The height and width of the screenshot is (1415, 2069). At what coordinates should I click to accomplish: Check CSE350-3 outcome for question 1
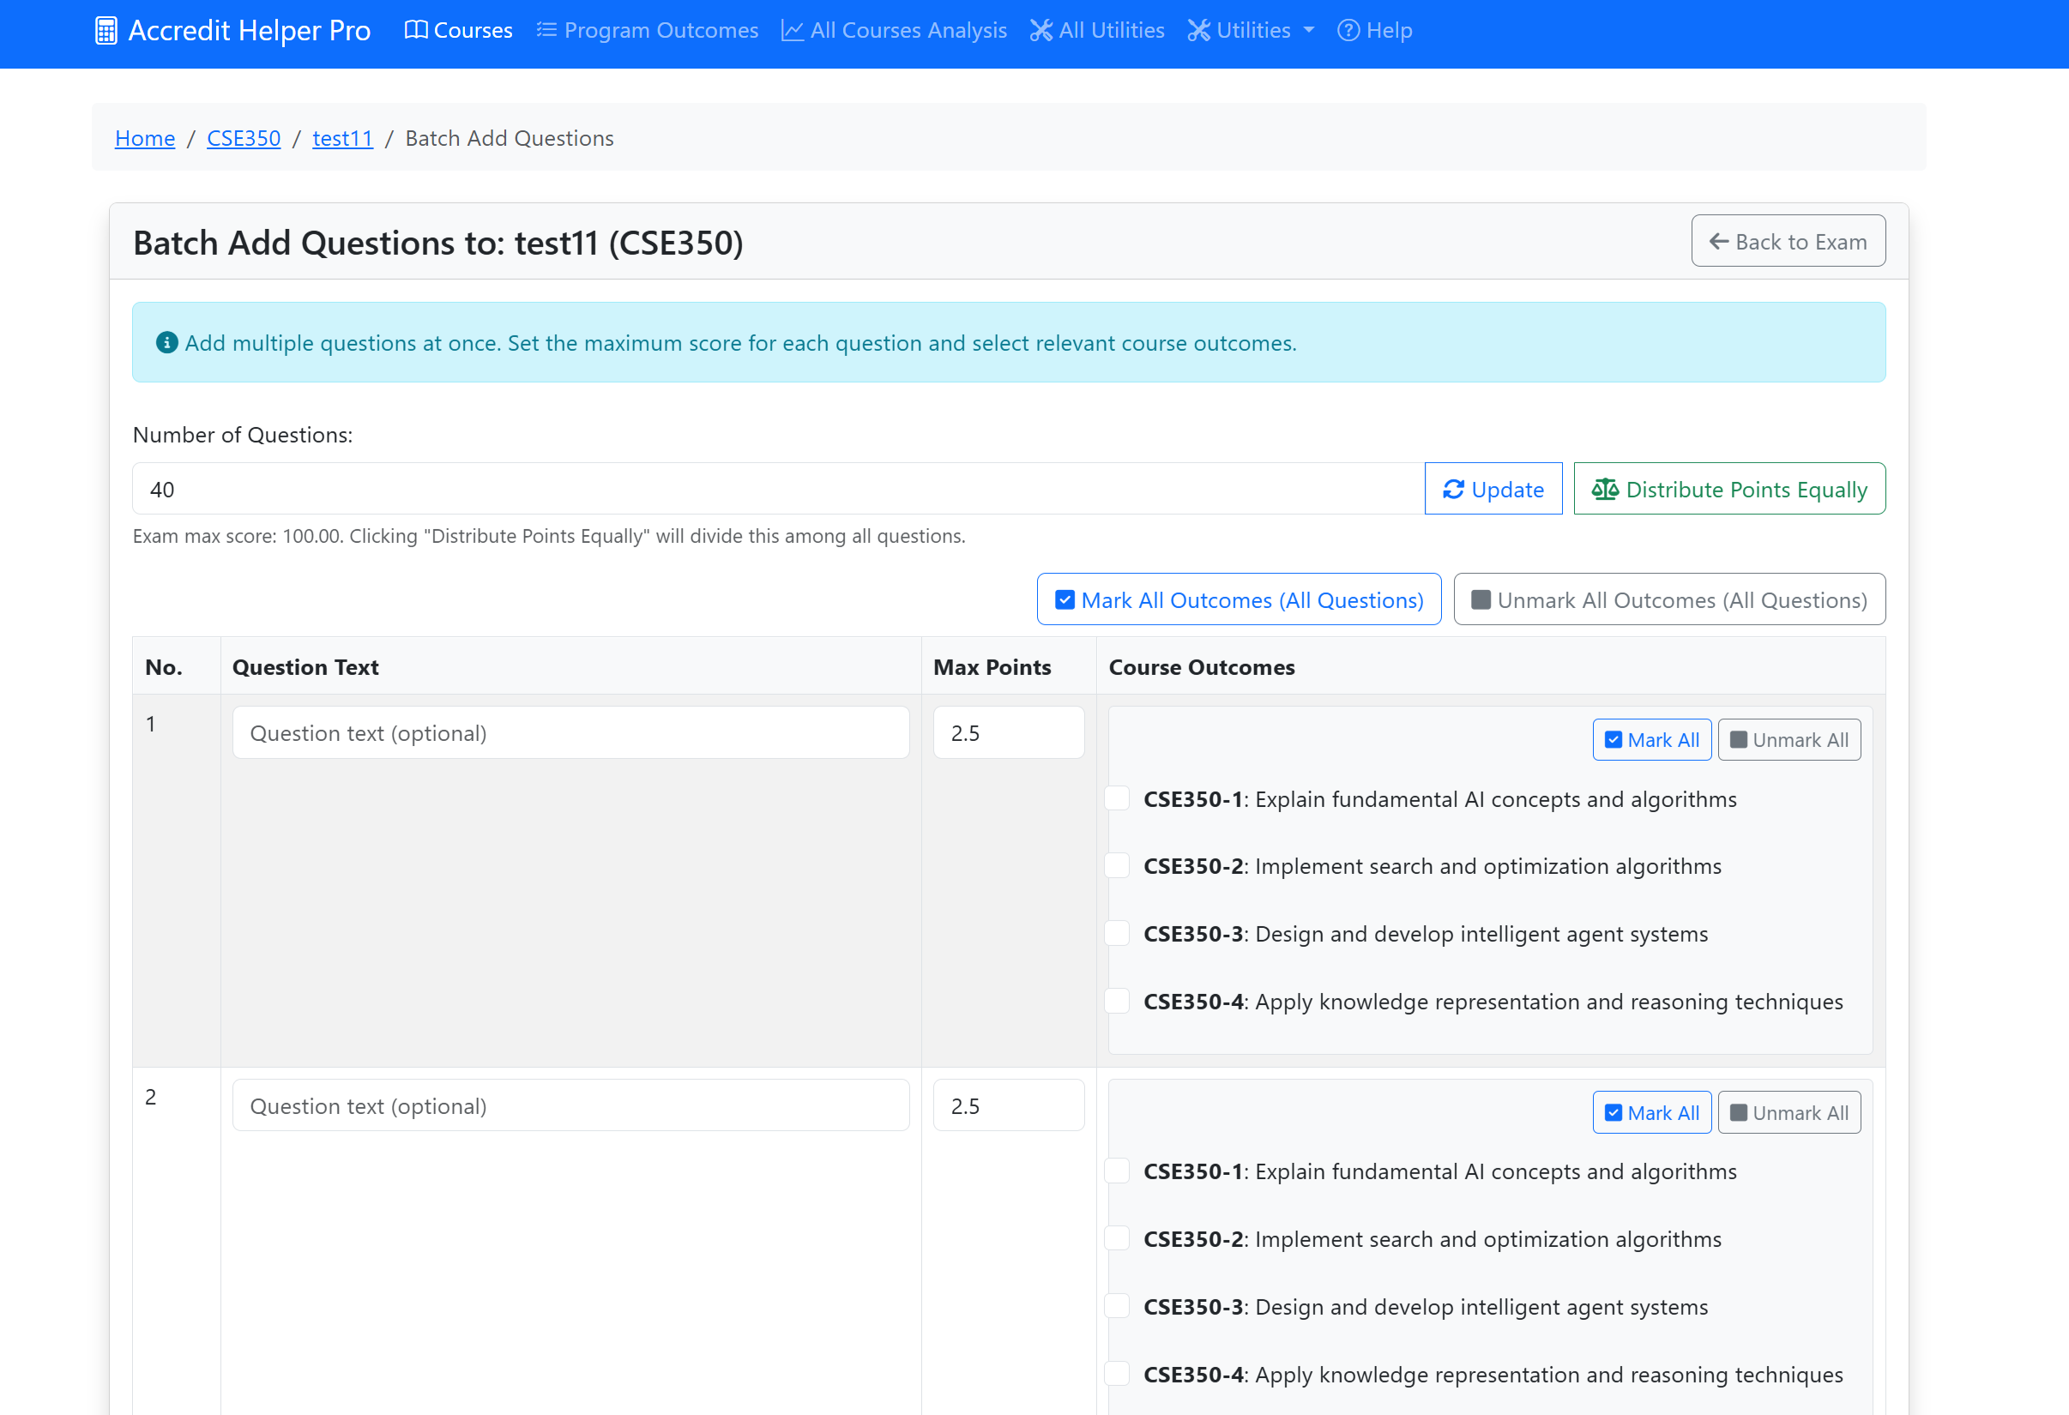pyautogui.click(x=1118, y=933)
